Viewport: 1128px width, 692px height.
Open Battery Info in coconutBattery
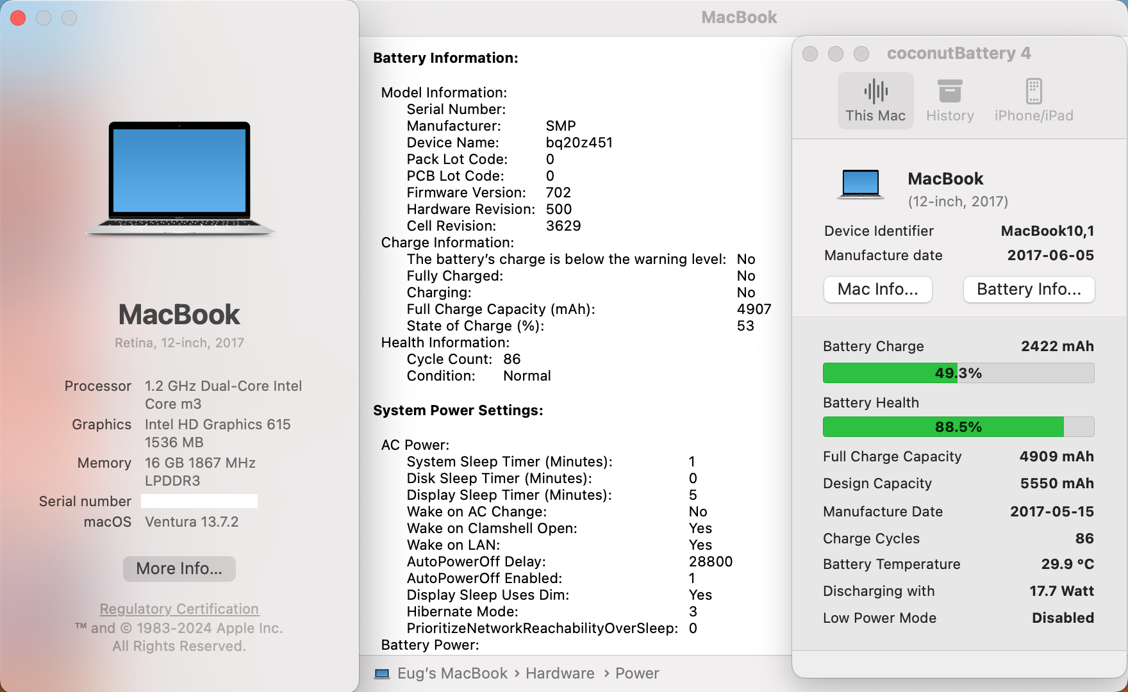pos(1029,289)
